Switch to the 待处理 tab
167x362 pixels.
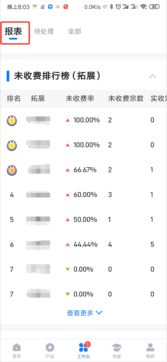click(44, 31)
